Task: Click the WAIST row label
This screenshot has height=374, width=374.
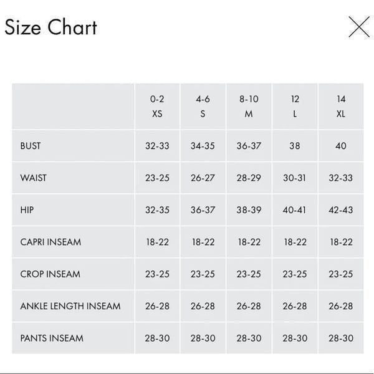Action: point(34,178)
